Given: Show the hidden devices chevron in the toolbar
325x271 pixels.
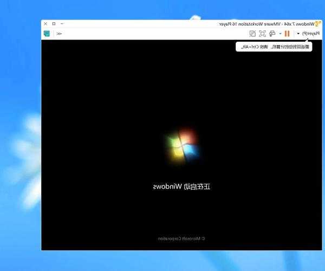Looking at the screenshot, I should [x=59, y=34].
